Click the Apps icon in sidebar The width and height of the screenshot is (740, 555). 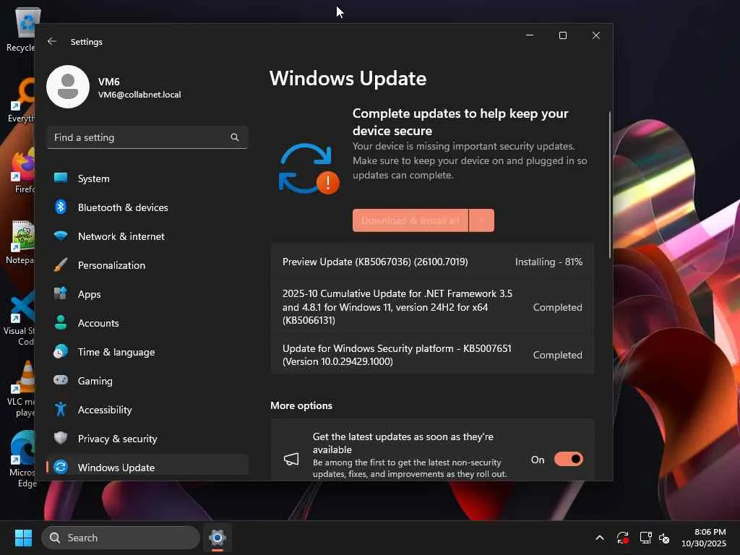click(61, 293)
